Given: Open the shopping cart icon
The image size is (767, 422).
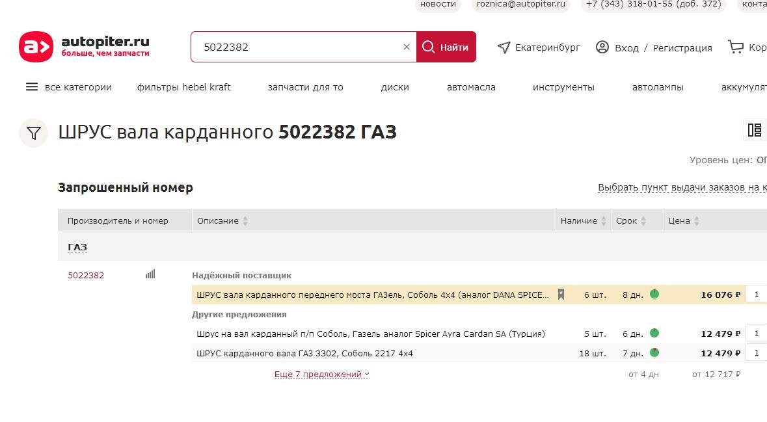Looking at the screenshot, I should (736, 46).
